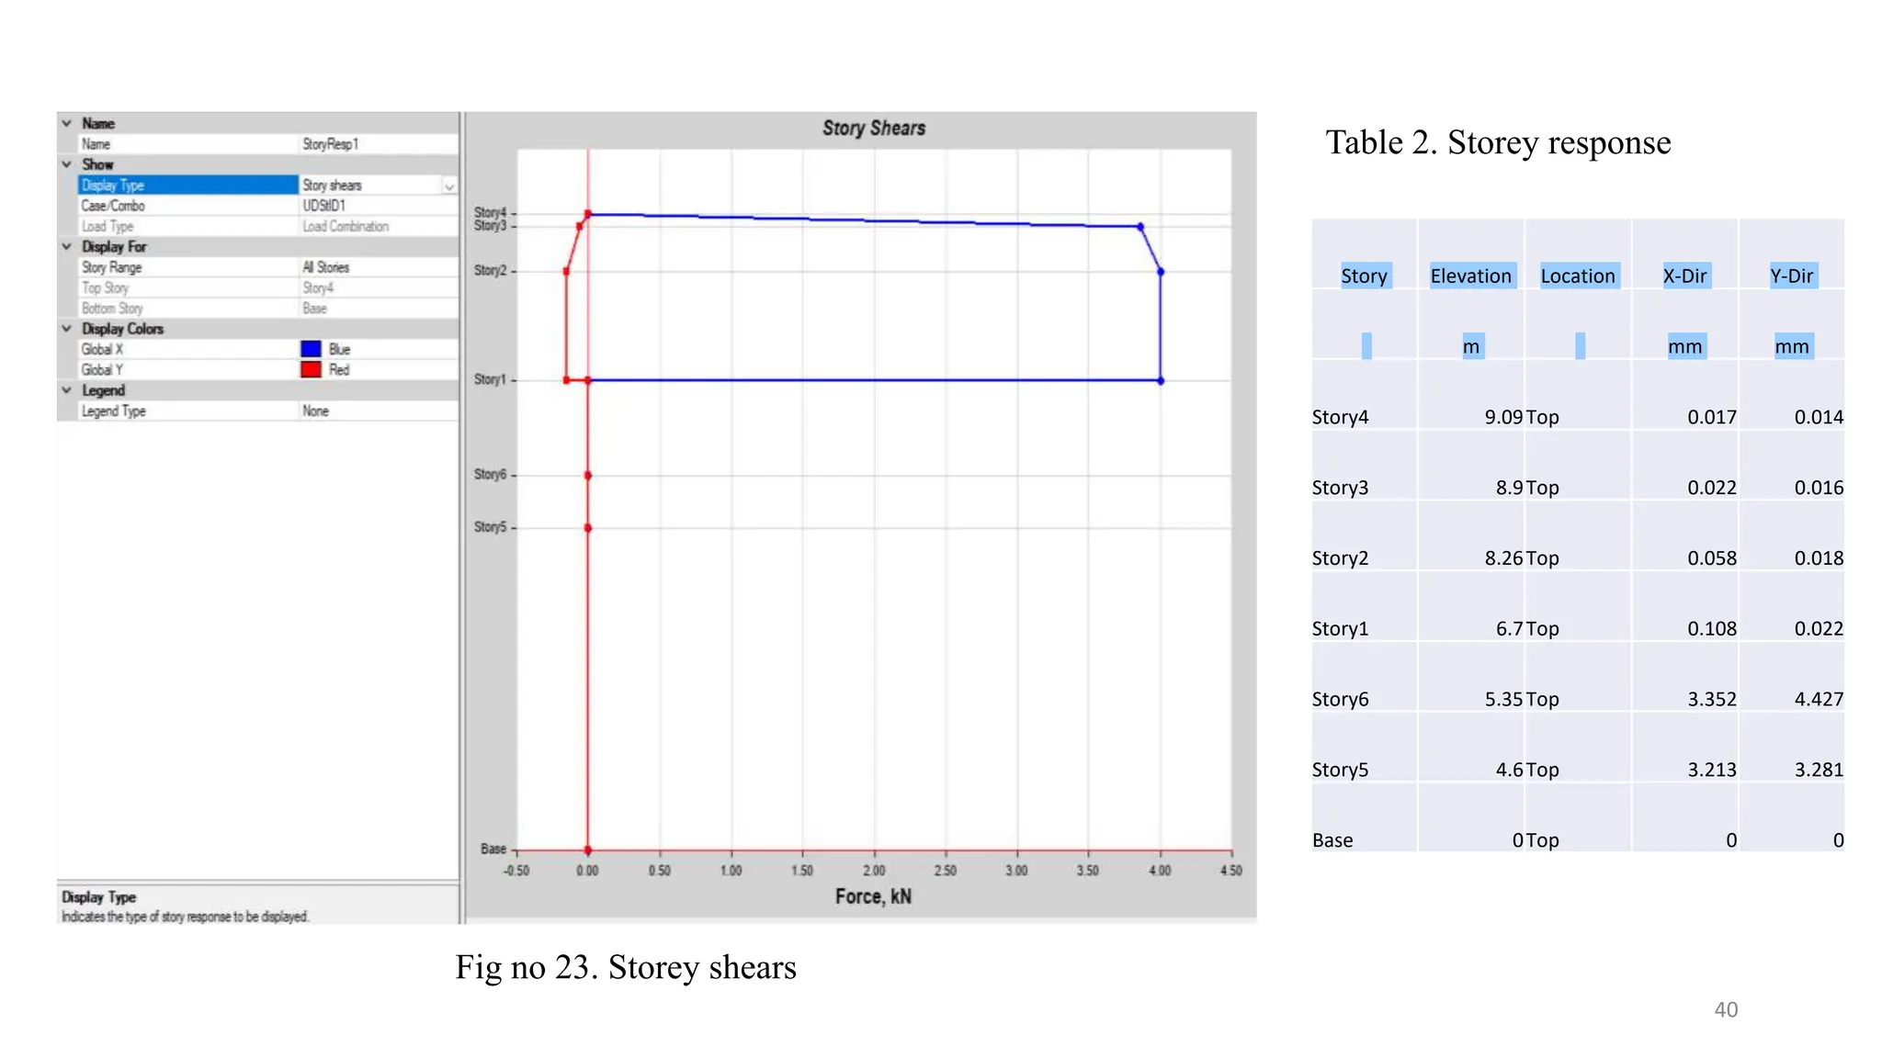Collapse the Display For section chevron
The width and height of the screenshot is (1882, 1058).
coord(66,246)
